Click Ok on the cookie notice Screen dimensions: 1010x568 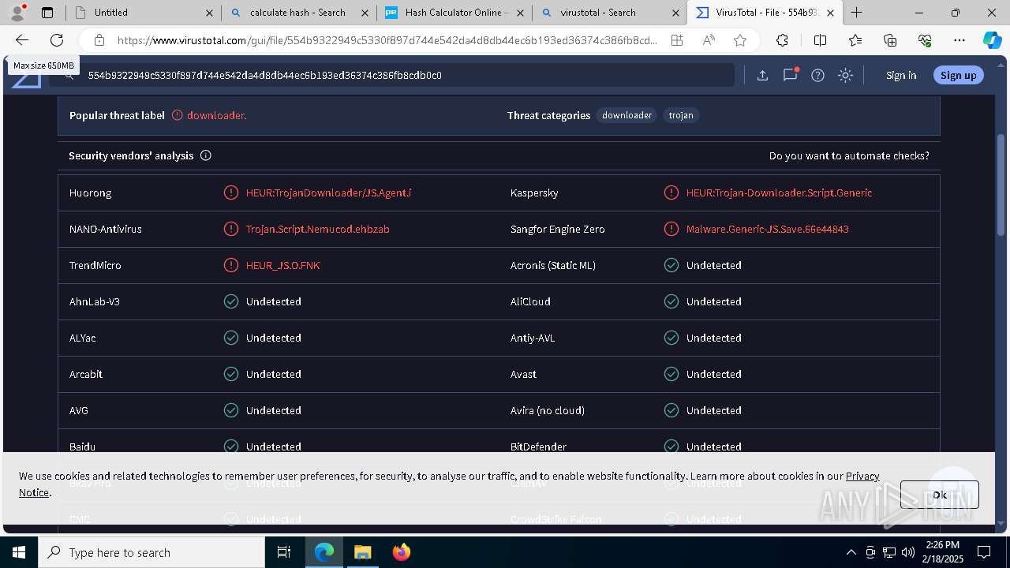939,495
